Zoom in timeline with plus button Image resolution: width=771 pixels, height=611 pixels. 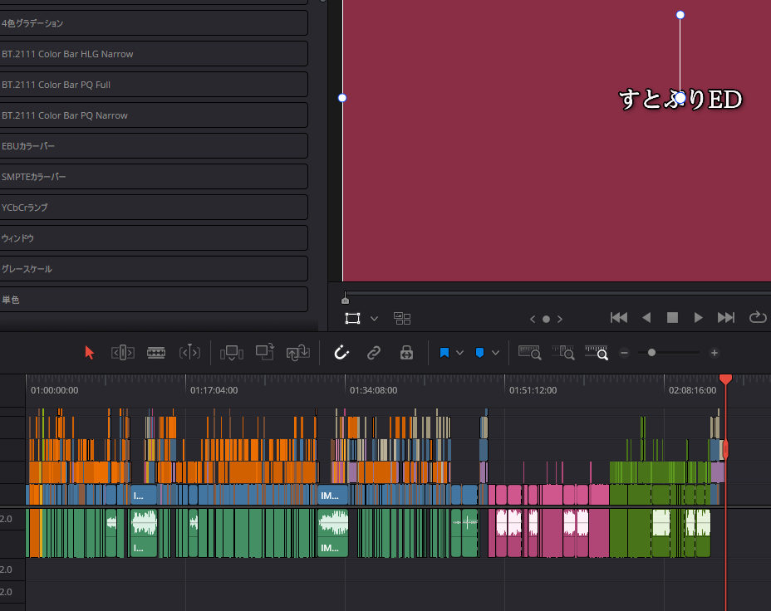[715, 353]
